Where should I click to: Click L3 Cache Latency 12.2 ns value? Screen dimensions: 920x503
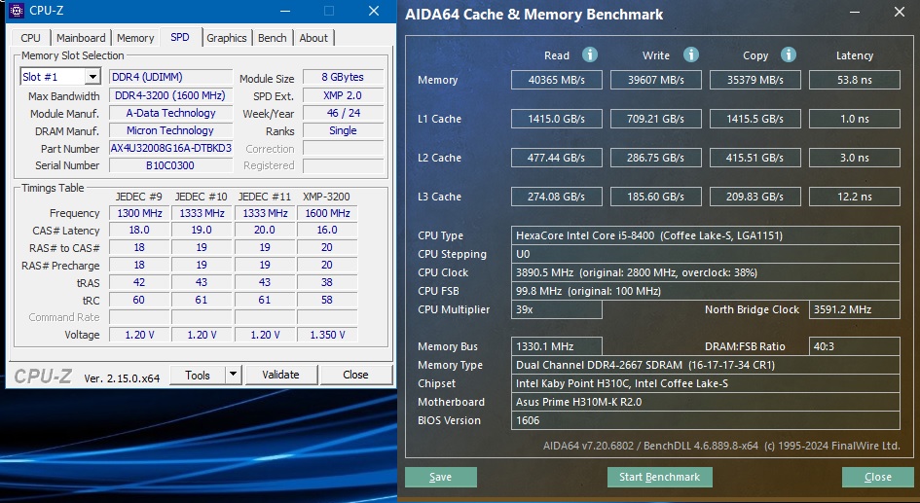pyautogui.click(x=855, y=197)
